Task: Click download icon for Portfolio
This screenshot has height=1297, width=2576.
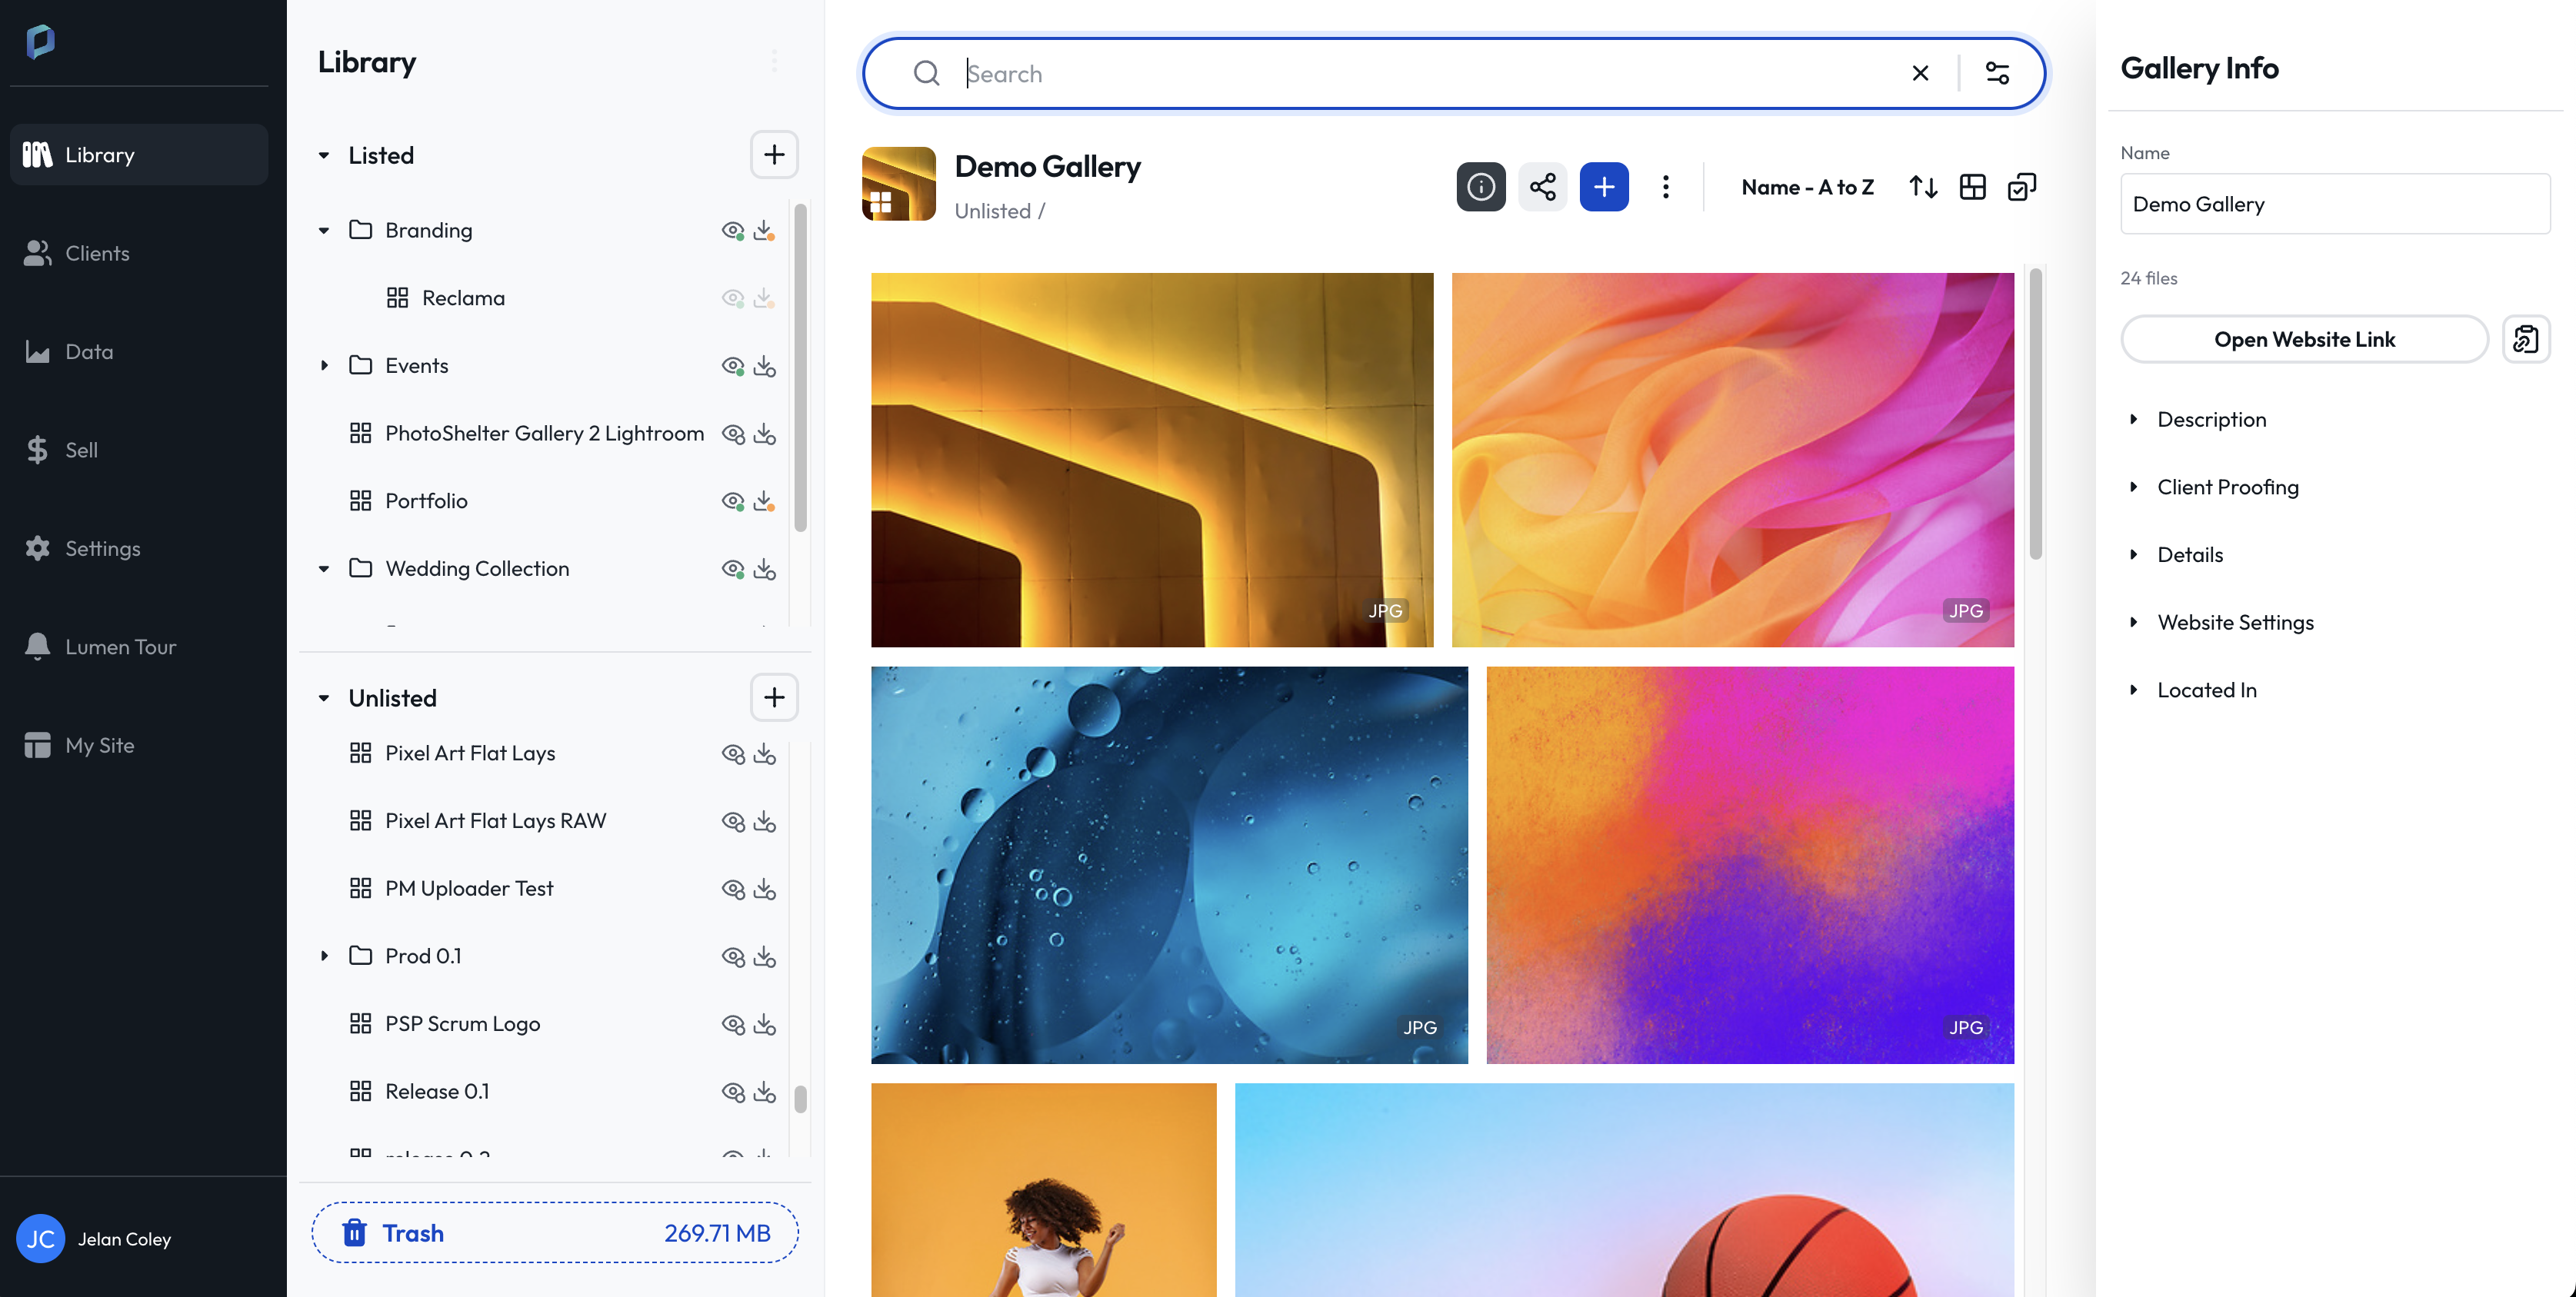Action: pos(764,501)
